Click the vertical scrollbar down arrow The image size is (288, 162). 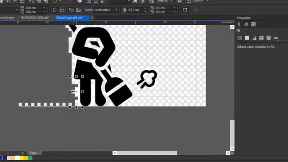[232, 148]
